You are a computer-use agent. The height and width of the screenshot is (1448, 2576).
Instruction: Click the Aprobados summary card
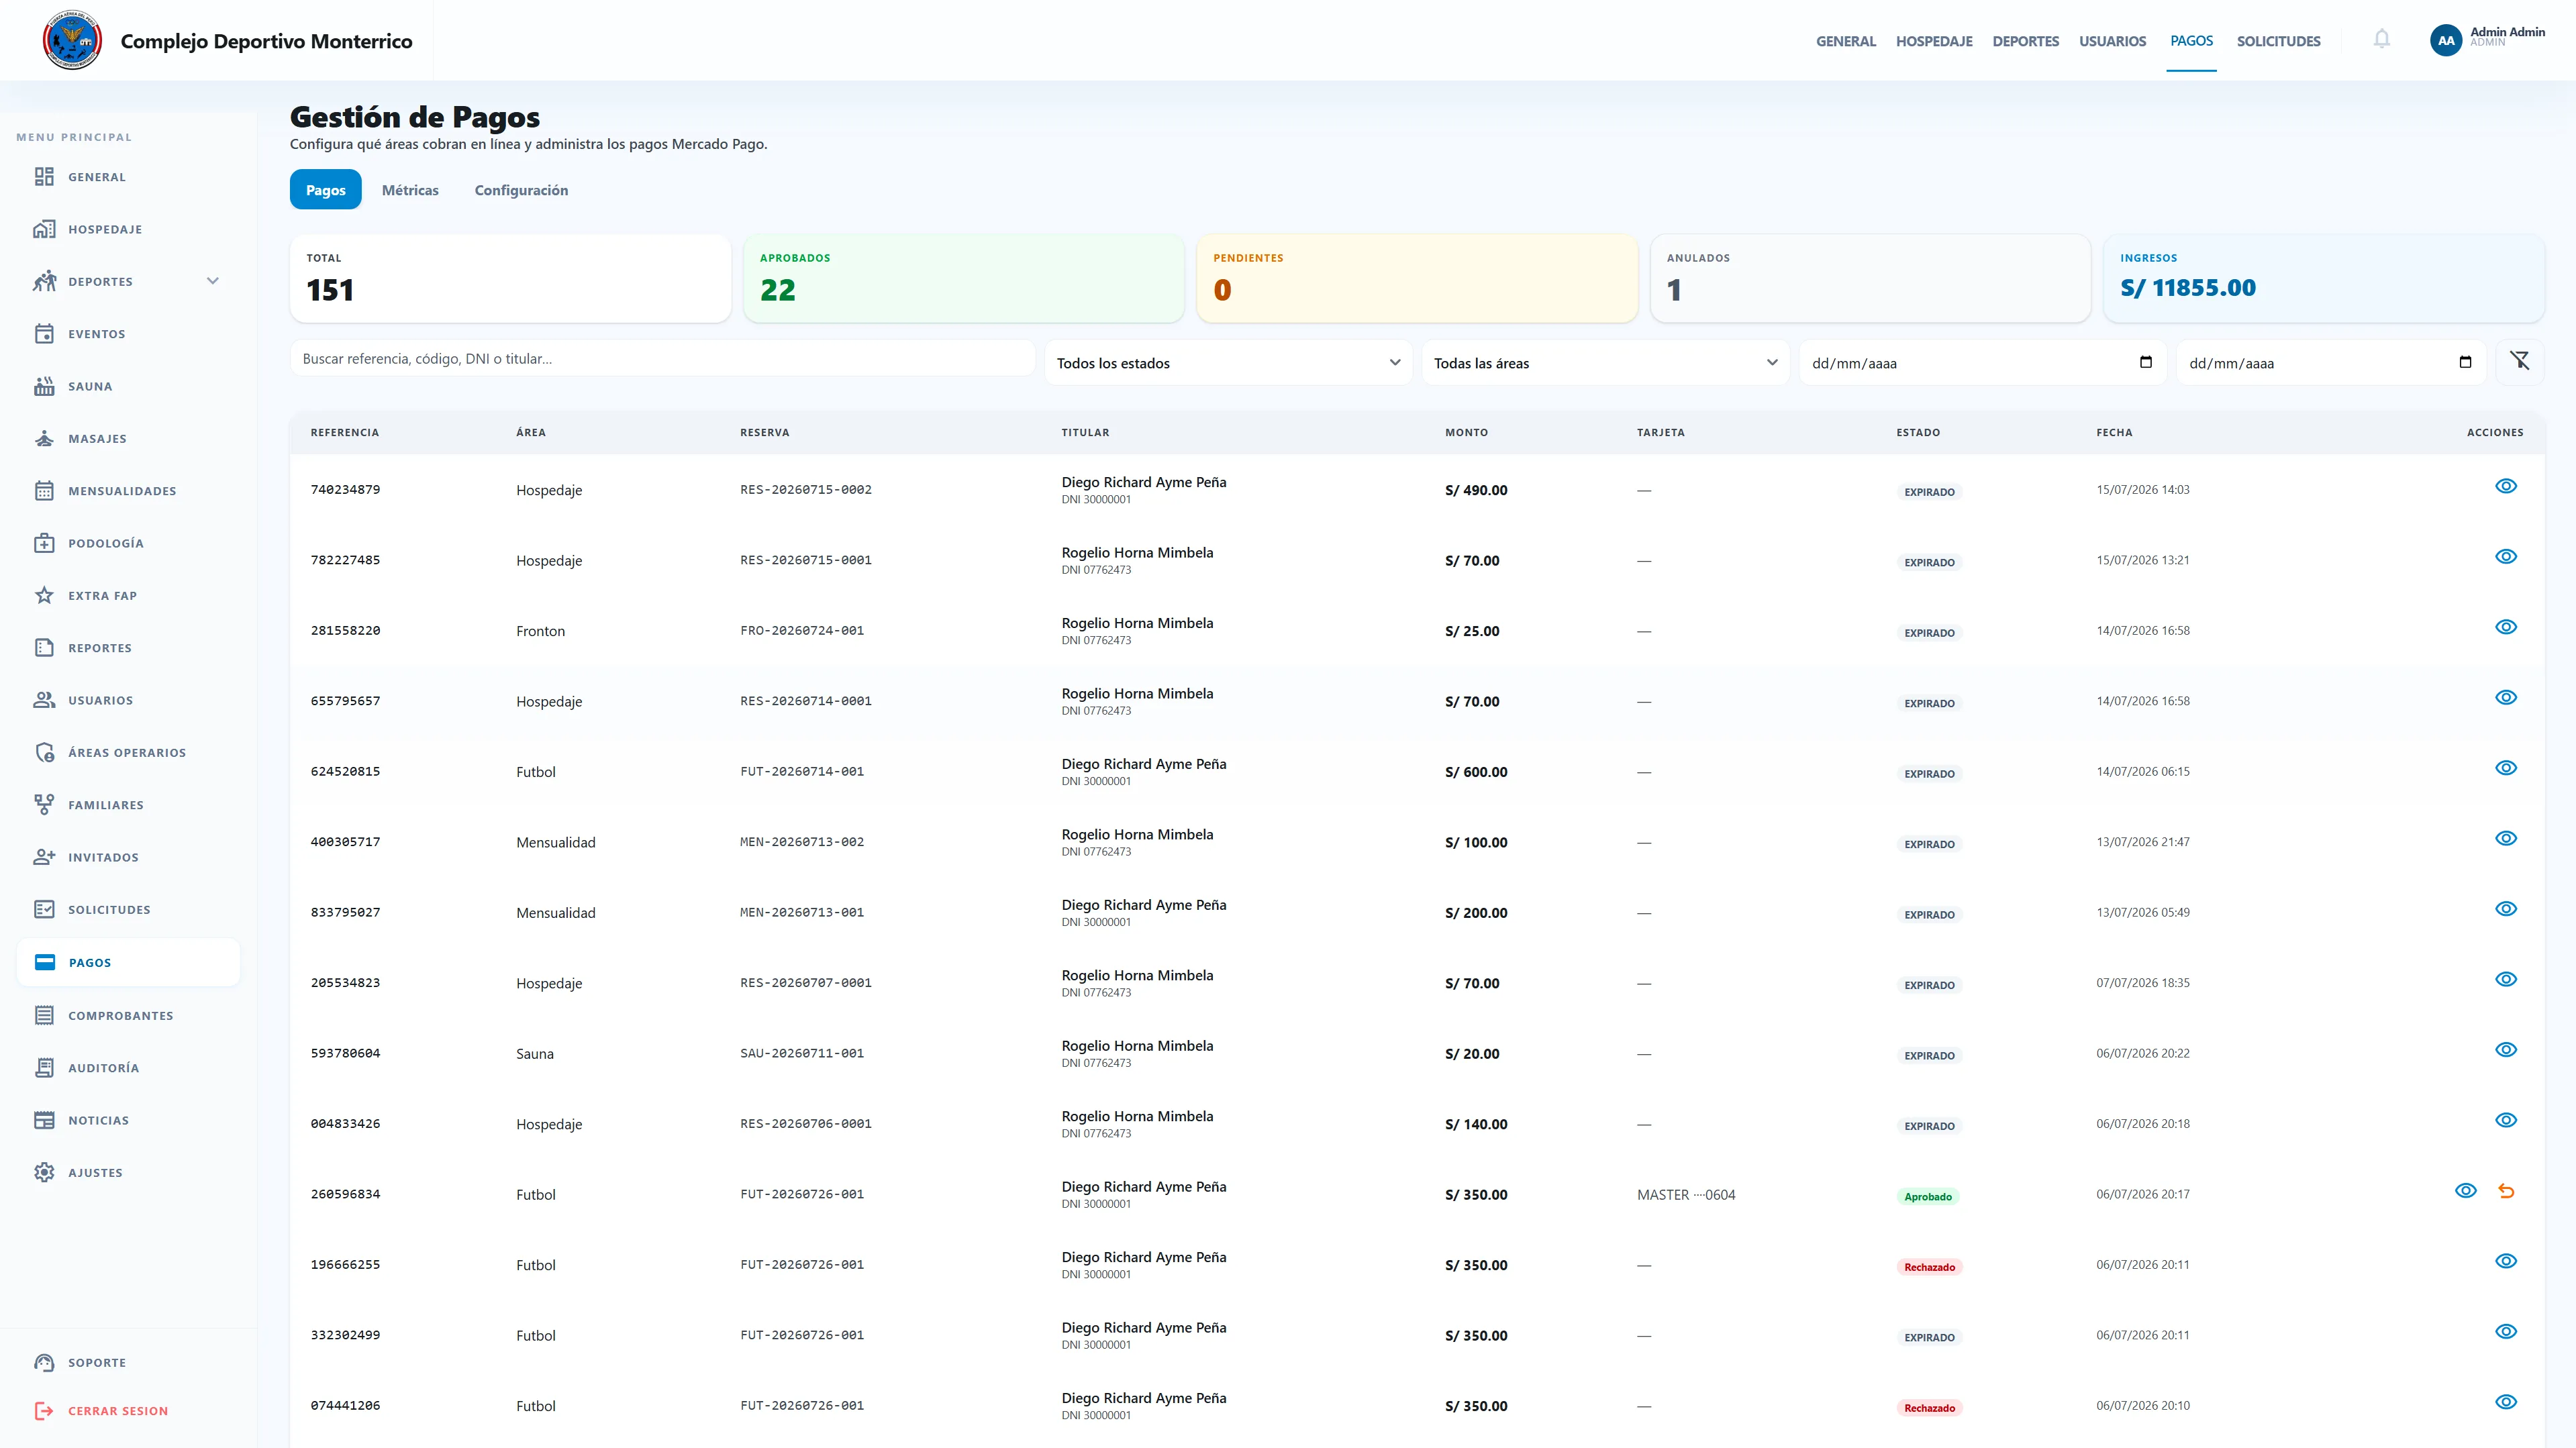(x=963, y=278)
